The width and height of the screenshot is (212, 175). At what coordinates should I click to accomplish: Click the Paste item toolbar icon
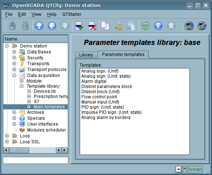(131, 26)
